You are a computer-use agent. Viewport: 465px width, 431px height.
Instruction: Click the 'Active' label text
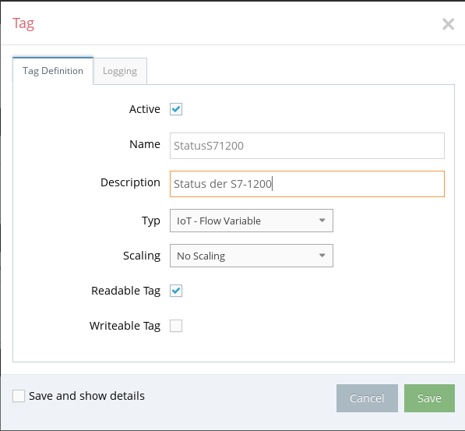(145, 109)
